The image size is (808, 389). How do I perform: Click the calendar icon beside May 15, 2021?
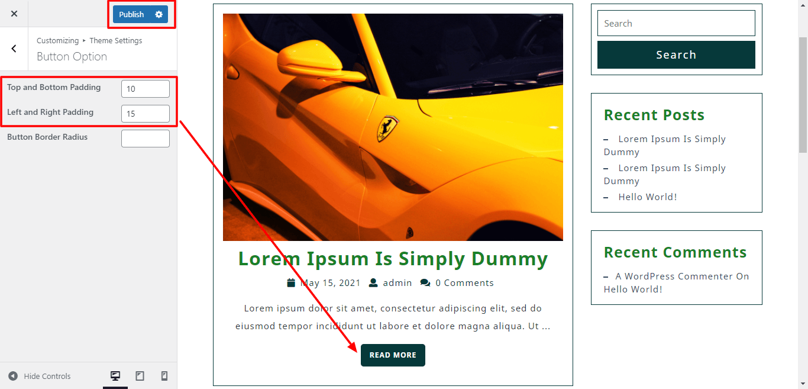[291, 283]
